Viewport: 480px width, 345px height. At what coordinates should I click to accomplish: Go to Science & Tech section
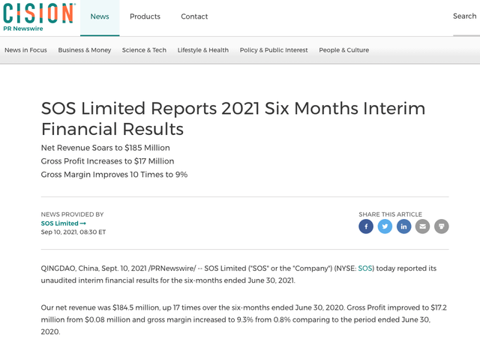click(x=144, y=50)
